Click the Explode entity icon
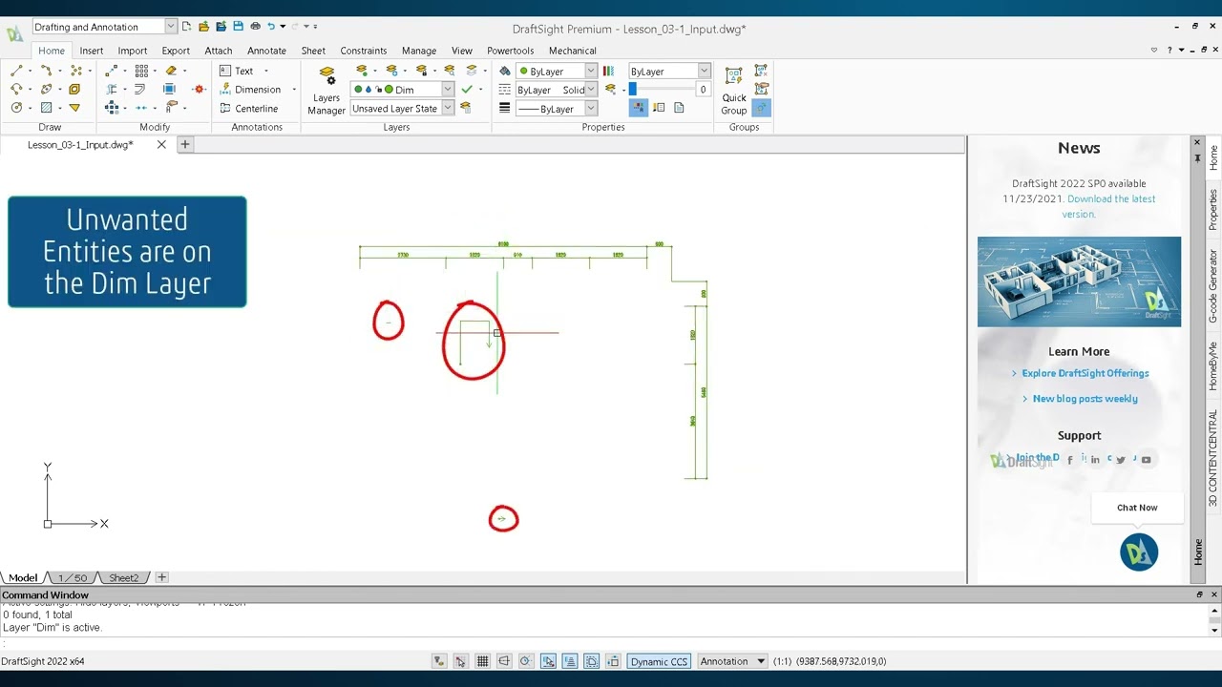Viewport: 1222px width, 687px height. click(199, 89)
